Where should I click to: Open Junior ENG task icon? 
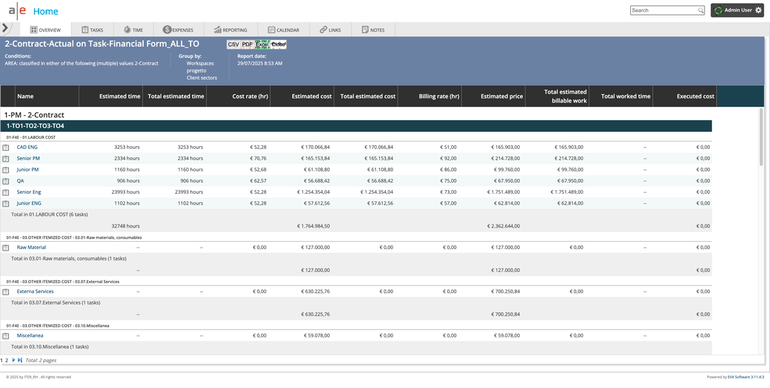[6, 203]
